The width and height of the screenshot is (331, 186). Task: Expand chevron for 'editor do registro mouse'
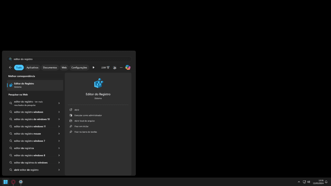pos(59,134)
